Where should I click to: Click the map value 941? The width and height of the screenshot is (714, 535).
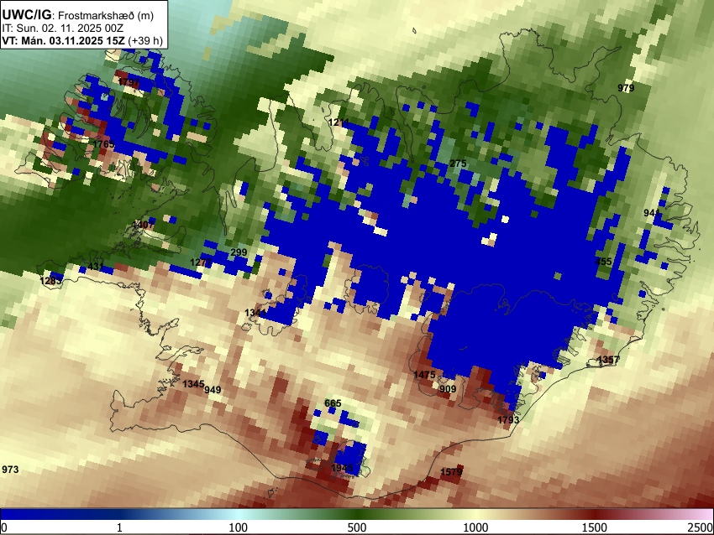coord(652,213)
